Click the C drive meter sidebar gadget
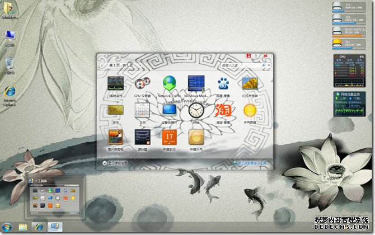 [349, 7]
